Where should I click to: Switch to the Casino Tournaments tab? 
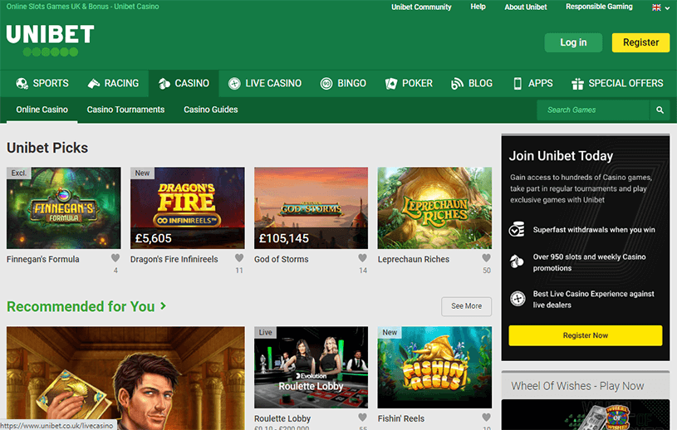point(125,110)
